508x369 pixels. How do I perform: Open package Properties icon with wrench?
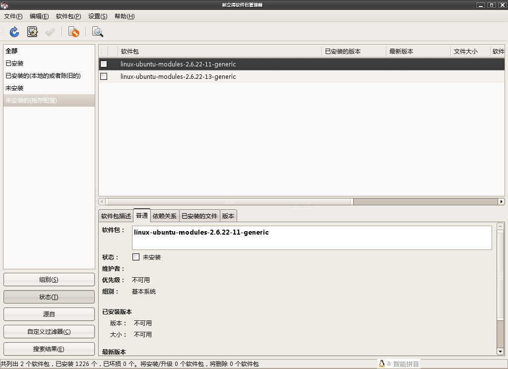74,32
